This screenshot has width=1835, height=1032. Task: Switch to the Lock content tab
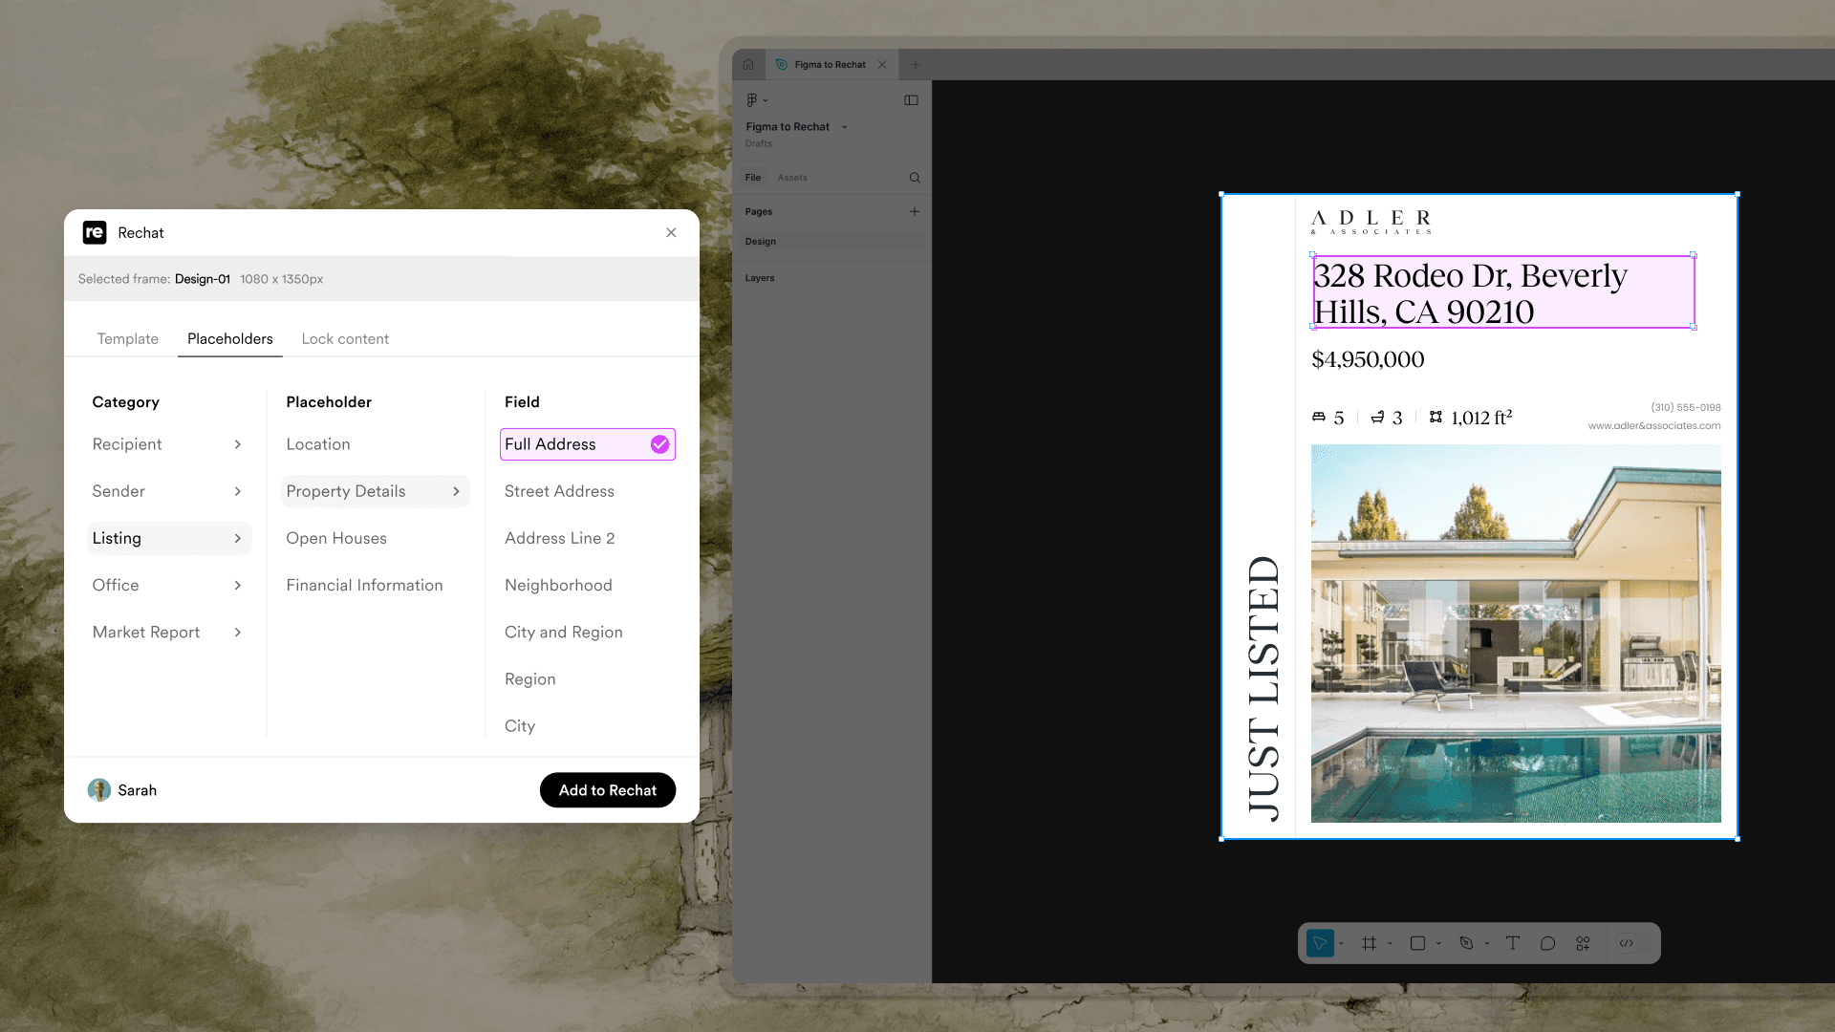(345, 338)
